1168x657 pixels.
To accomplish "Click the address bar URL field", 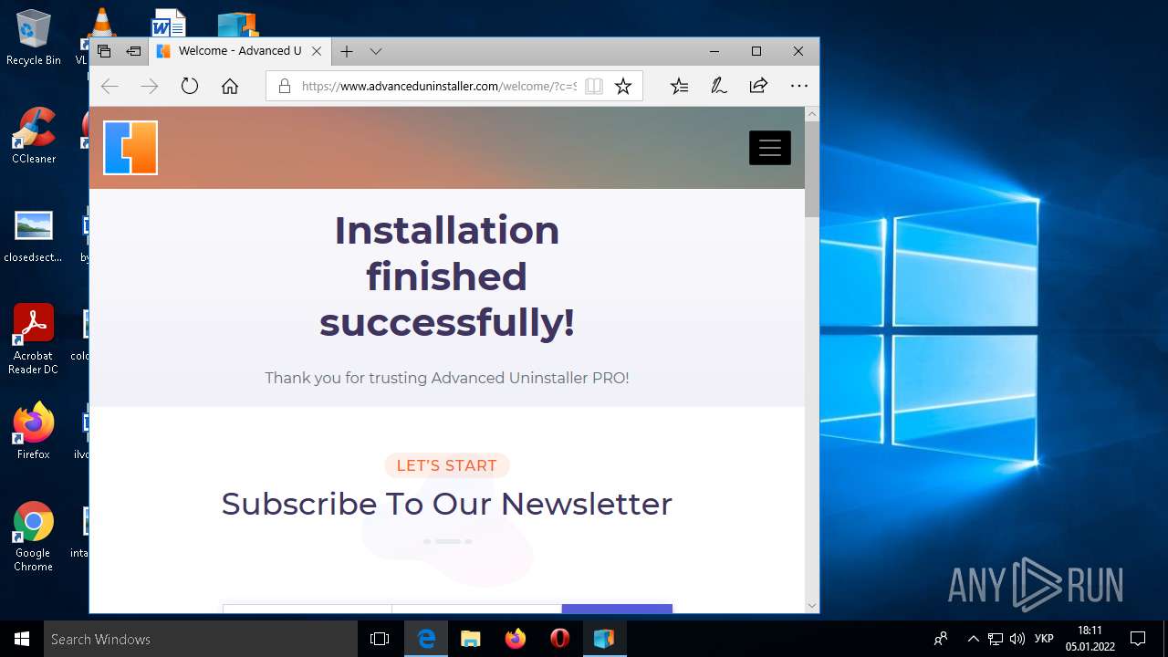I will pos(439,87).
